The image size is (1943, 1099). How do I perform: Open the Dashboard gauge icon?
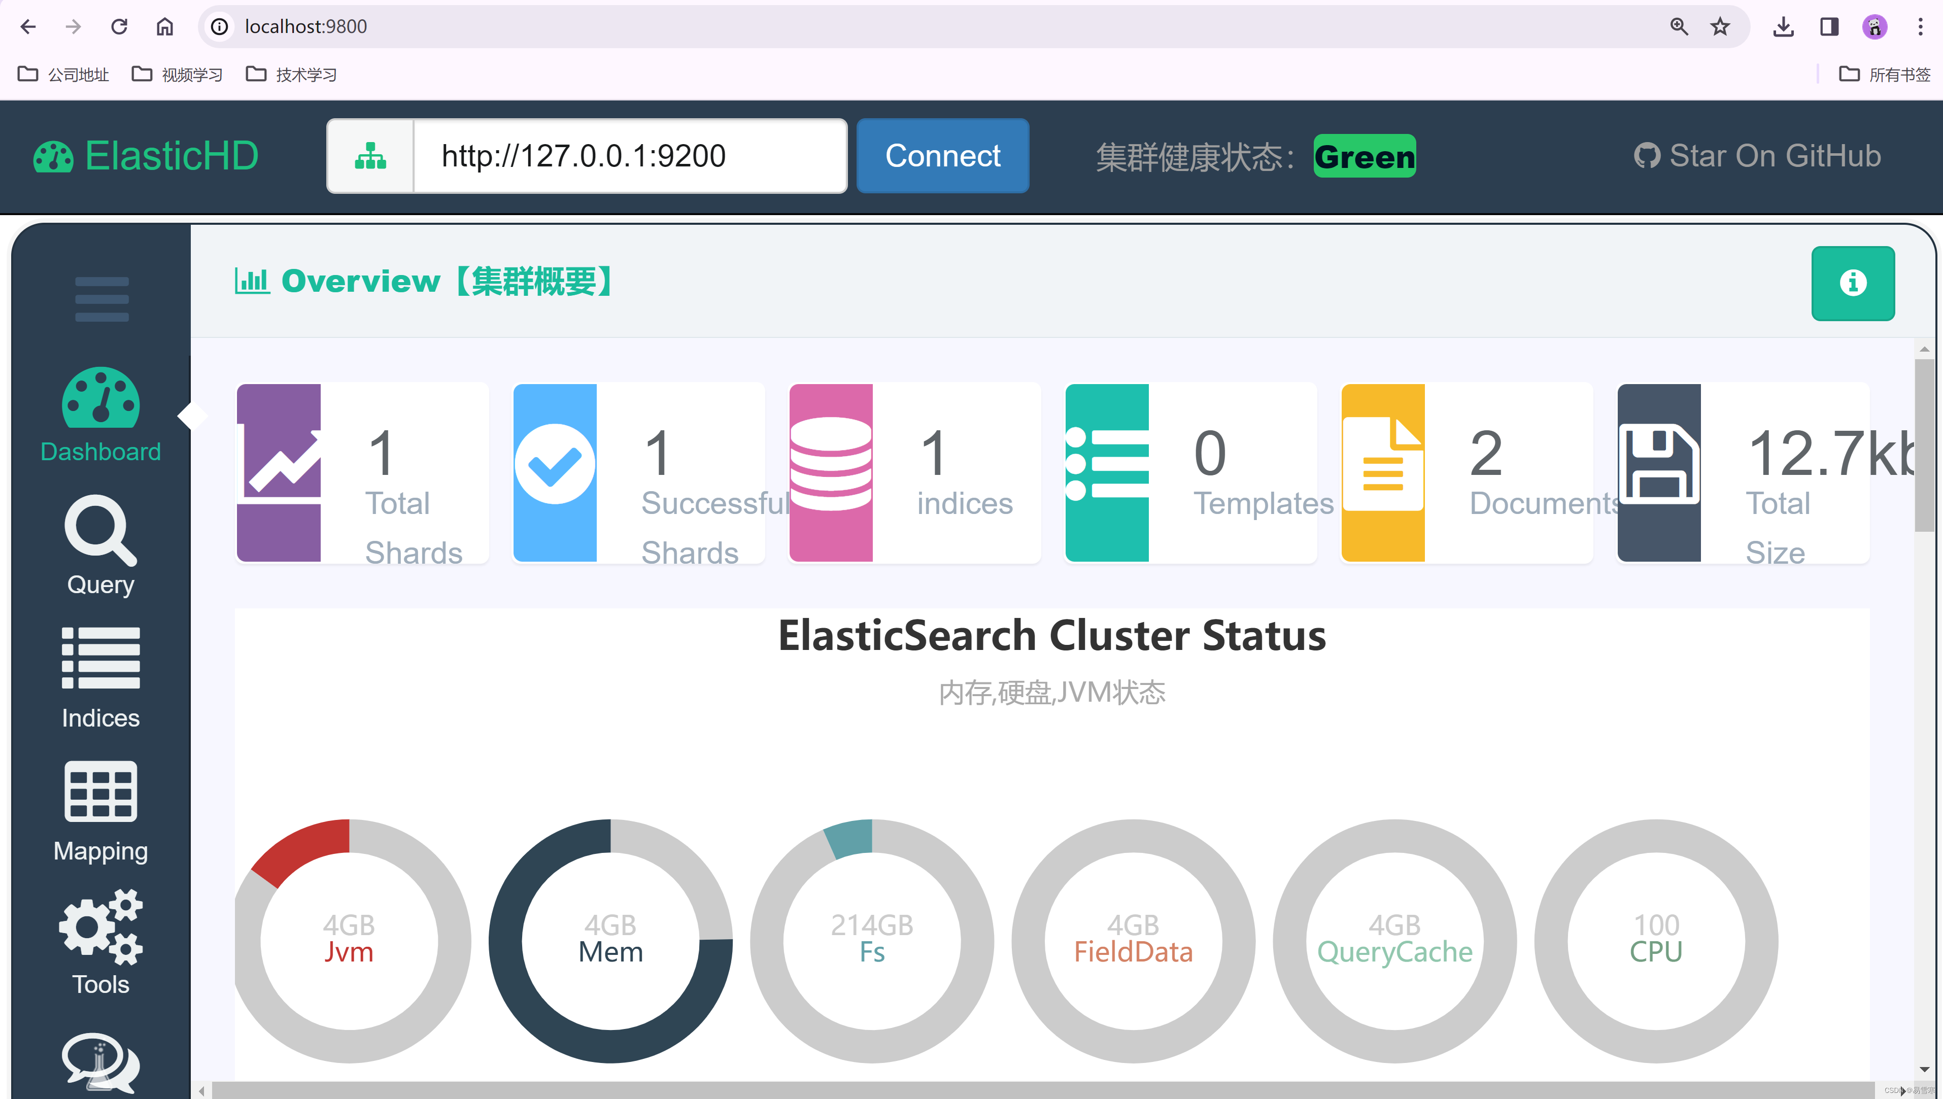100,398
